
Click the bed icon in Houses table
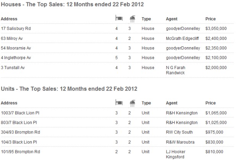119,18
